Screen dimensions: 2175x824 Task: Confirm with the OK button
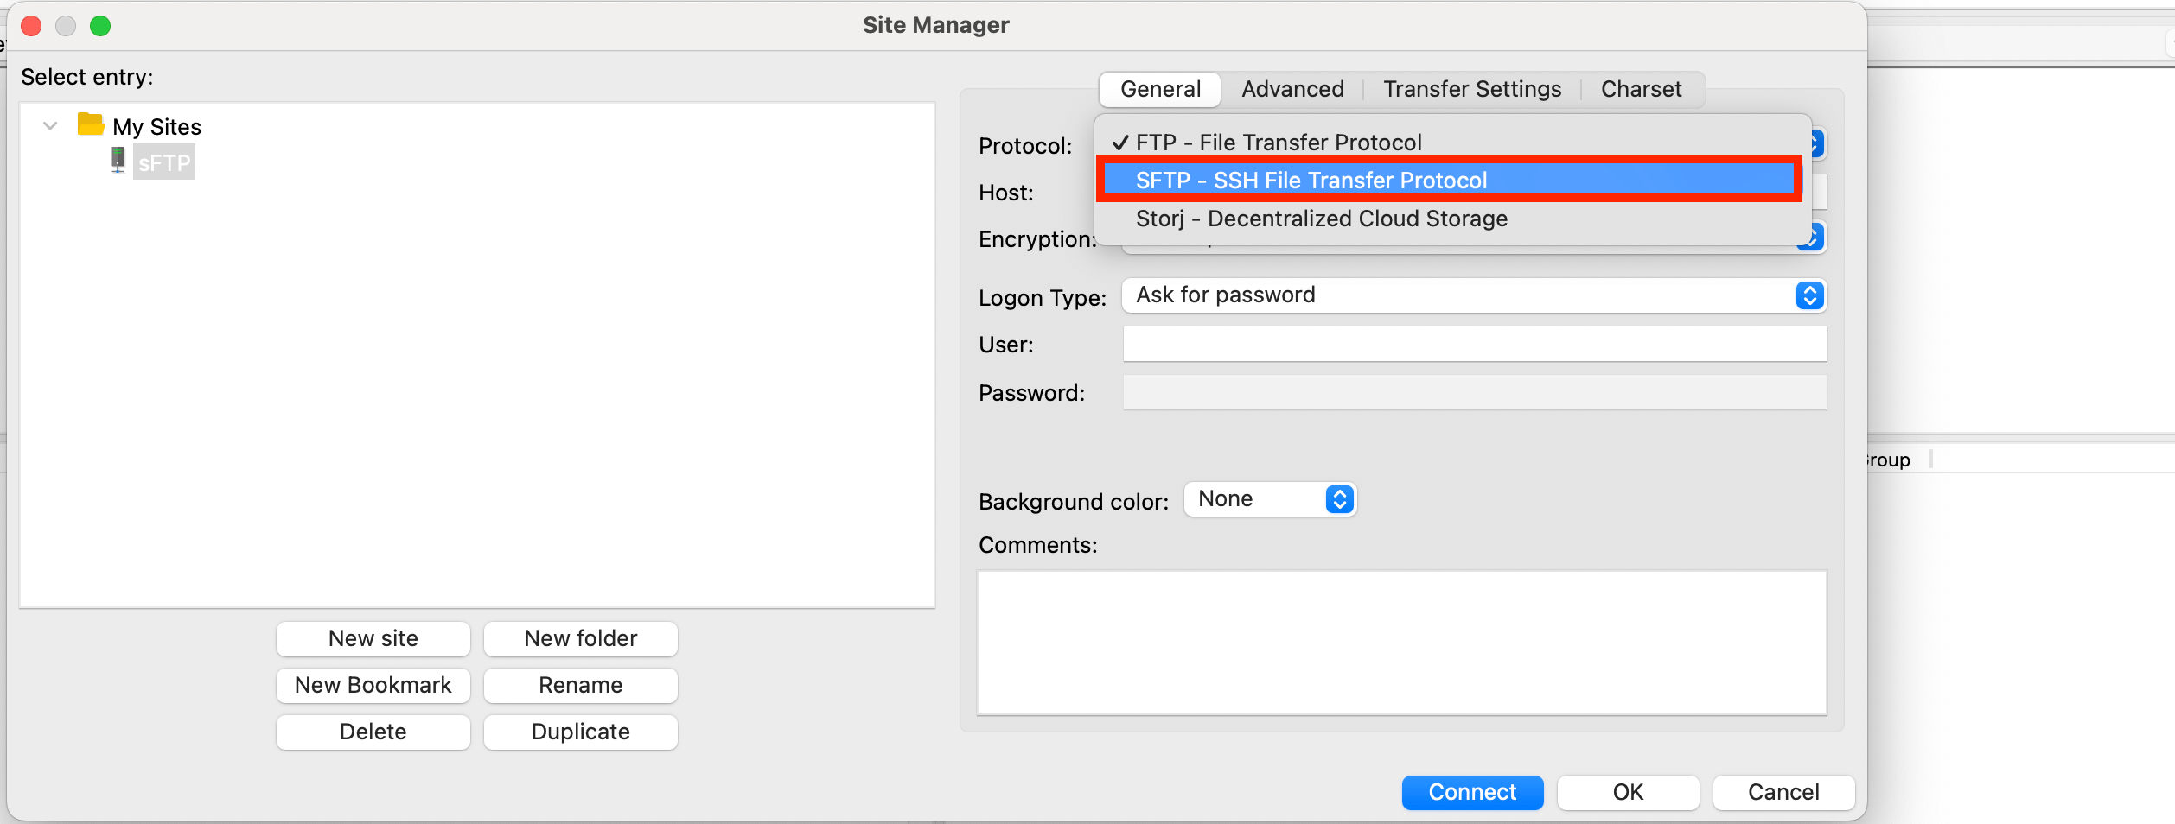(1628, 792)
